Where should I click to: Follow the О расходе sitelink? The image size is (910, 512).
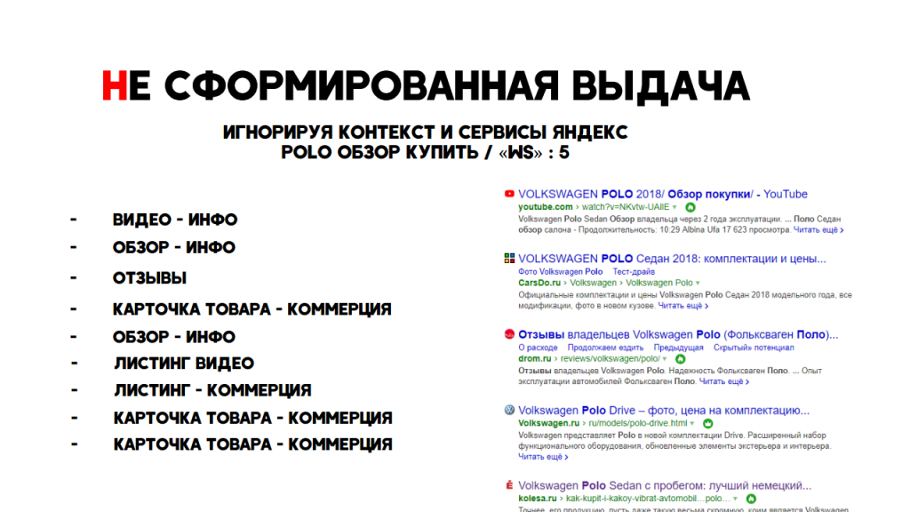pos(538,348)
